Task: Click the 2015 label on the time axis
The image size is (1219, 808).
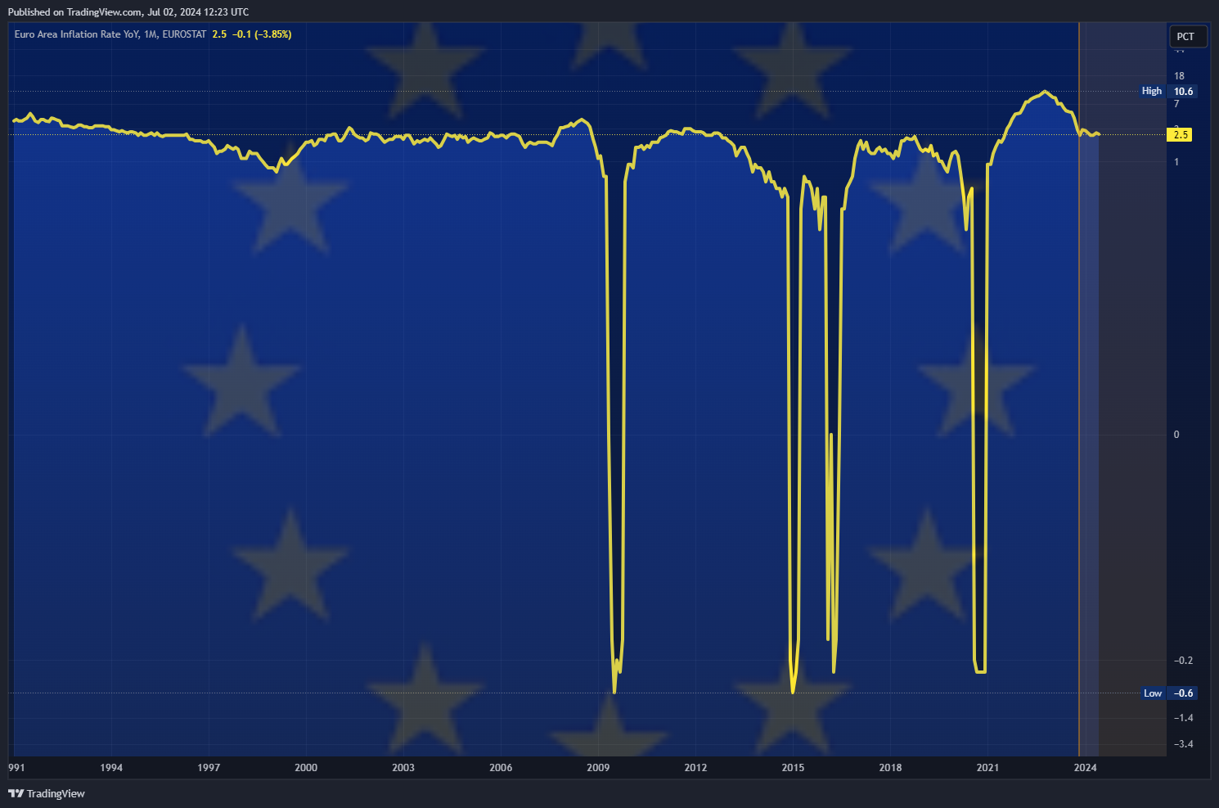Action: coord(793,767)
